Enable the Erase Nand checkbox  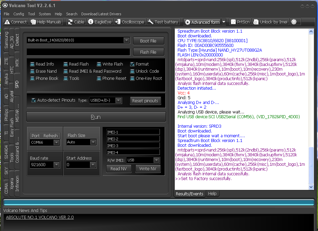32,71
